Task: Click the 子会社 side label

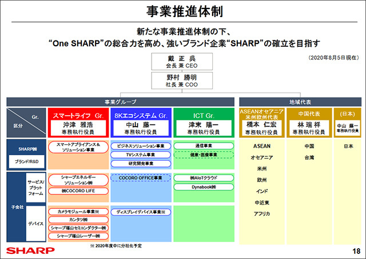Action: (18, 207)
